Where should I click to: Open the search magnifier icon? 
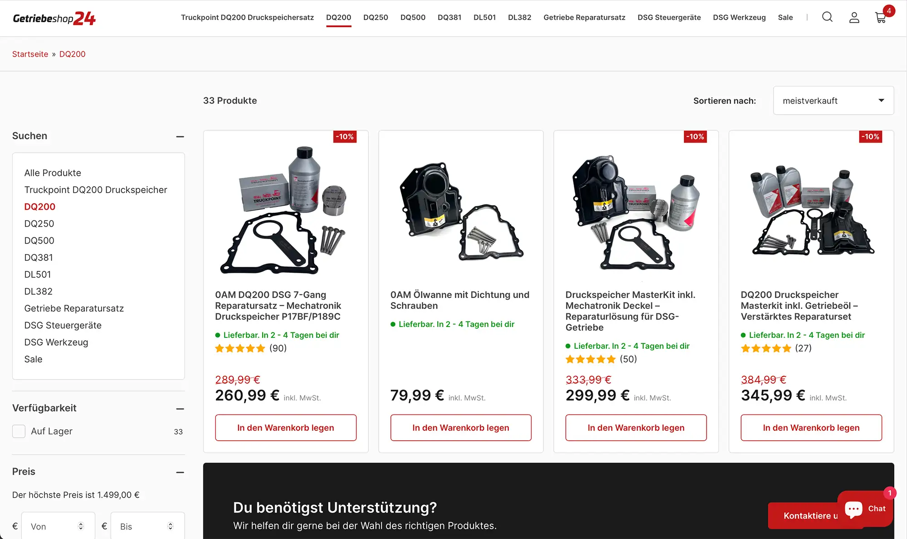[827, 17]
